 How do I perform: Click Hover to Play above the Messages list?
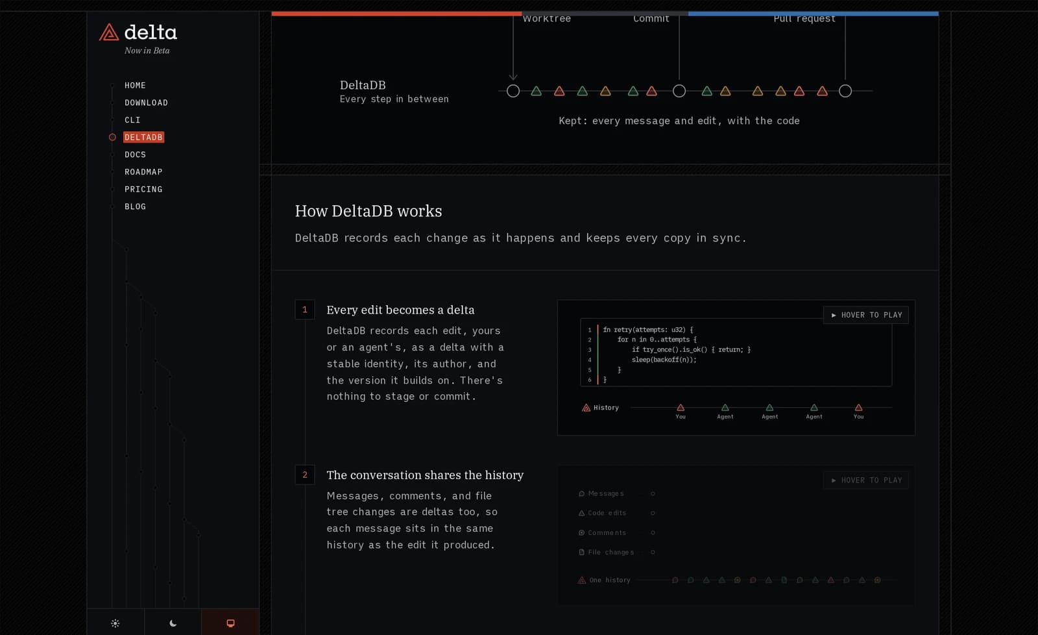click(866, 480)
